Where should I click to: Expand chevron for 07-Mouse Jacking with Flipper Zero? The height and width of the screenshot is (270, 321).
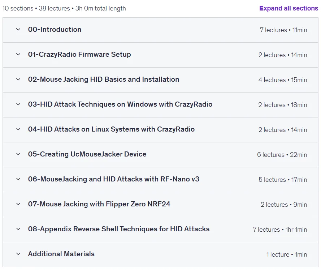pyautogui.click(x=18, y=204)
